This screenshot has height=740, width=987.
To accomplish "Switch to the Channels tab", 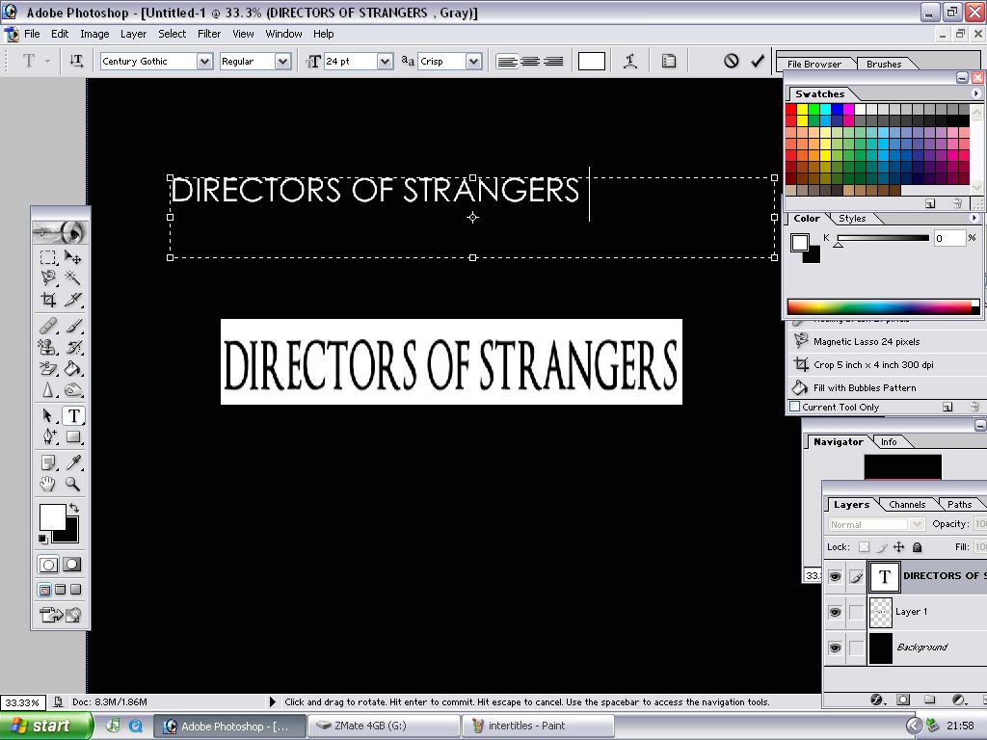I will (x=907, y=505).
